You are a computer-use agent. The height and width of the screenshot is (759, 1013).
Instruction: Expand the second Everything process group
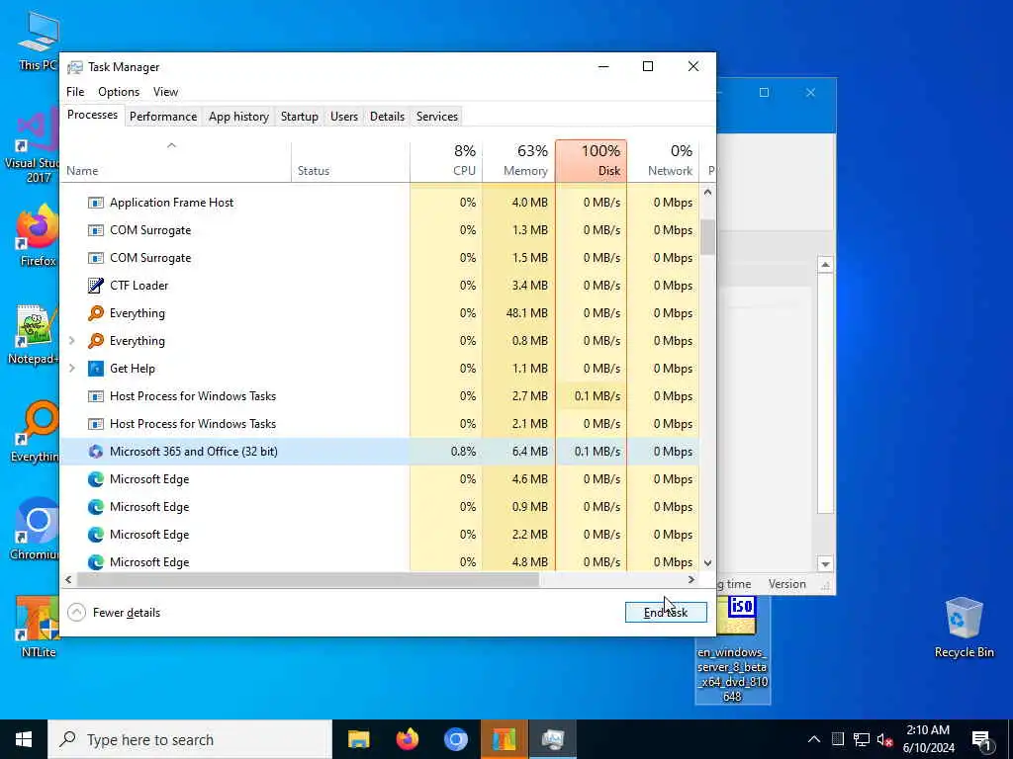coord(71,341)
